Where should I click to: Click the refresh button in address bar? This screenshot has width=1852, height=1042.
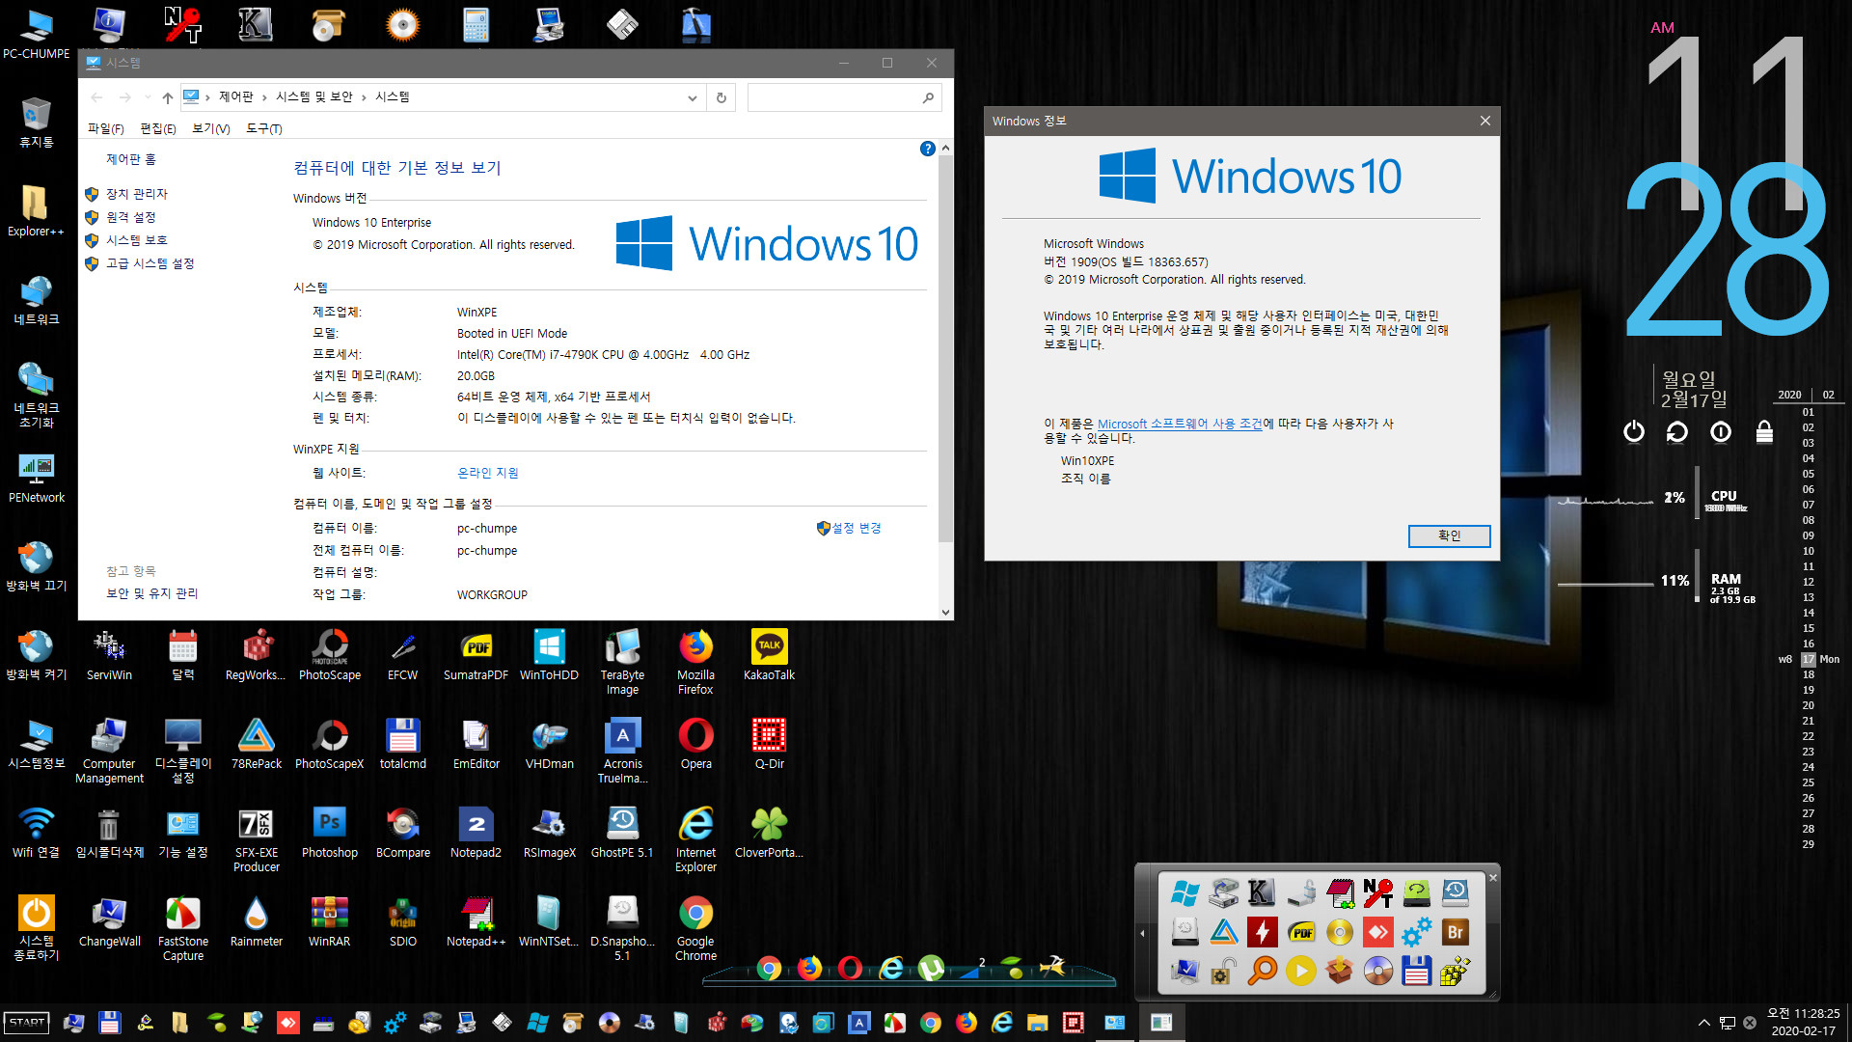[x=721, y=97]
